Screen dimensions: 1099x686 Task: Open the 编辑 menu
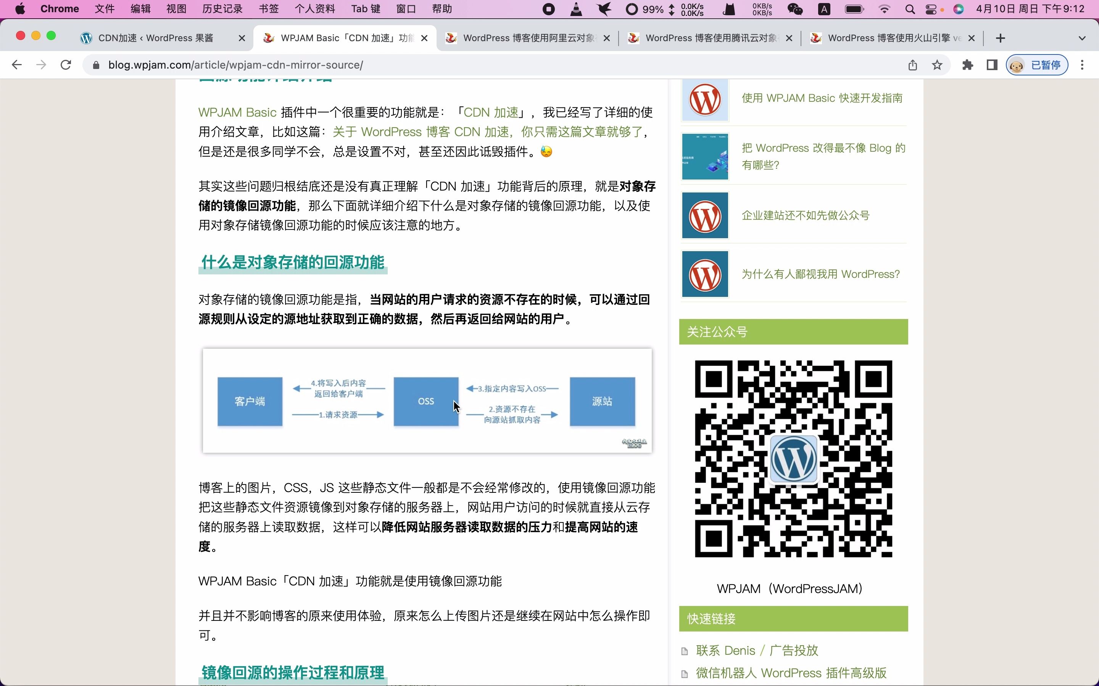click(140, 9)
